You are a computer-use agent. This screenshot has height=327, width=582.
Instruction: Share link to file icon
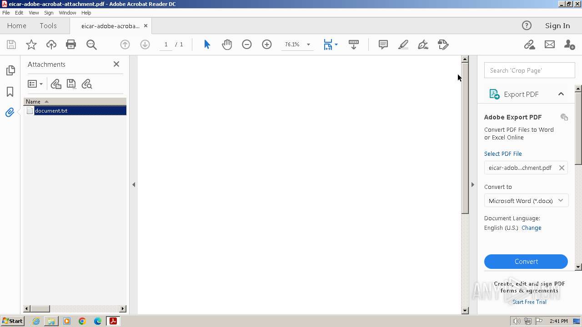coord(529,45)
